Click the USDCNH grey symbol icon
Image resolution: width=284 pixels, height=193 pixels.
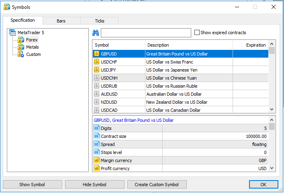click(97, 78)
